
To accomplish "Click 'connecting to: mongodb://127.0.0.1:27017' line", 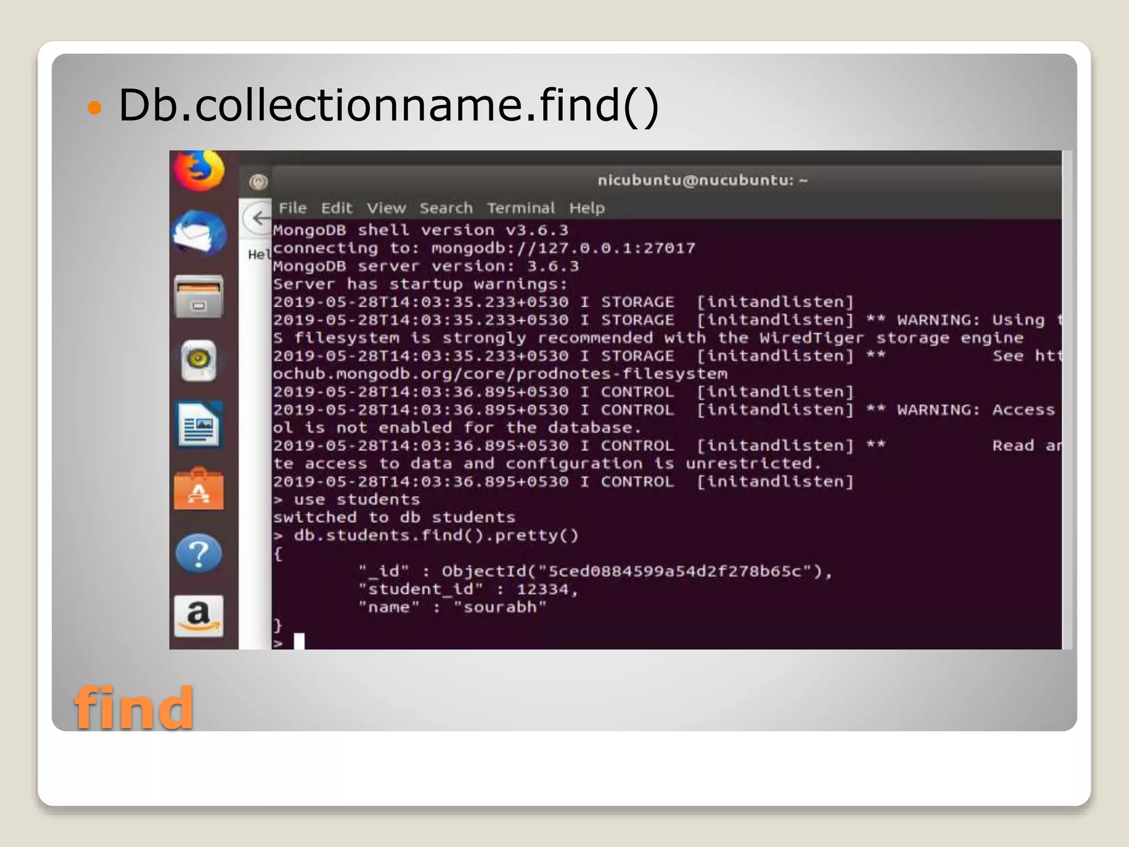I will coord(484,248).
